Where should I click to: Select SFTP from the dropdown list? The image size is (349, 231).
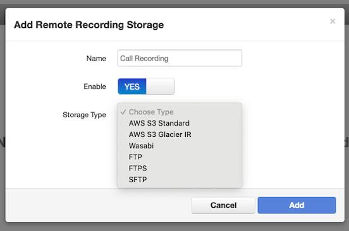point(180,179)
